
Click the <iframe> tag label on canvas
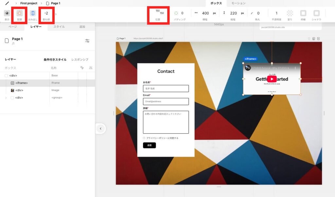pyautogui.click(x=250, y=59)
